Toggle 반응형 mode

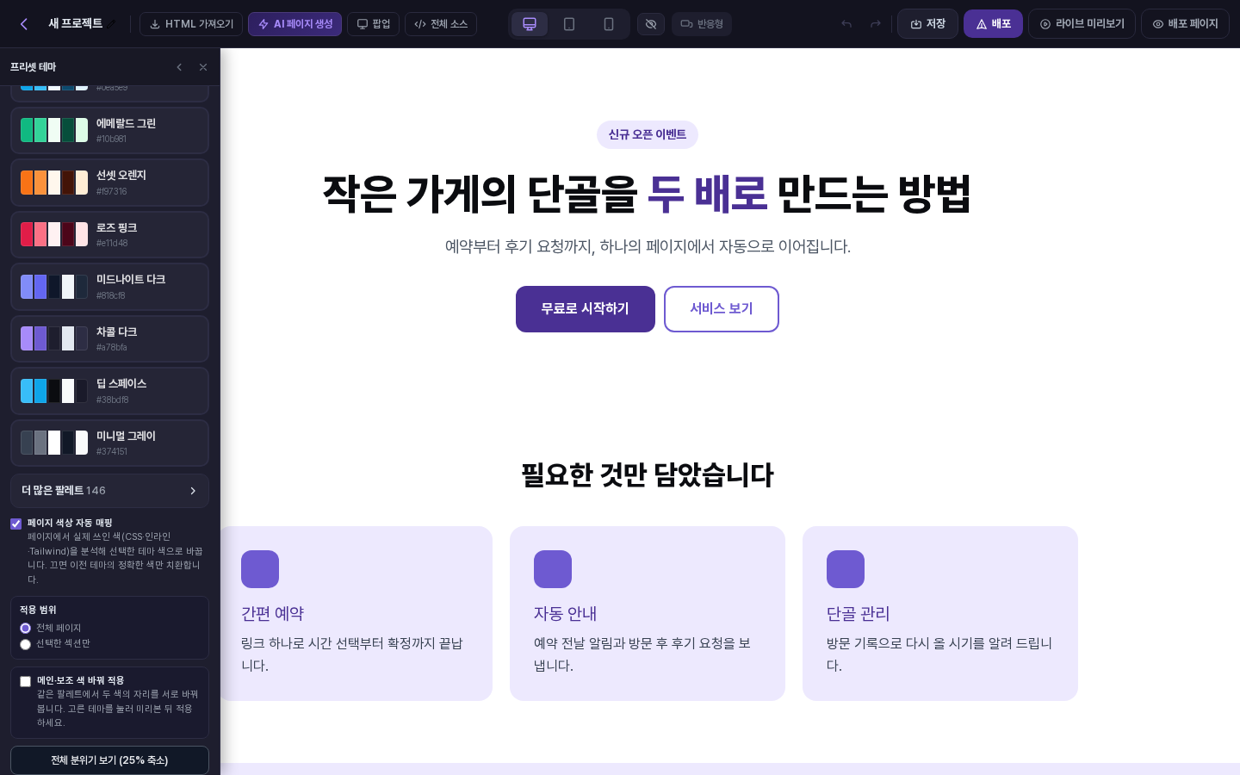pyautogui.click(x=702, y=24)
